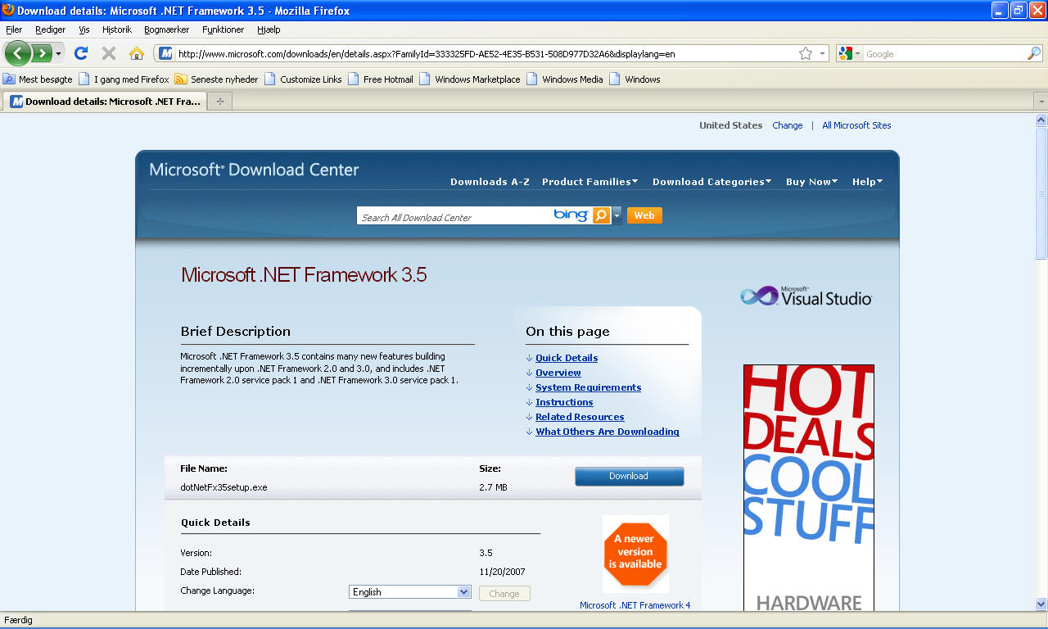This screenshot has width=1048, height=629.
Task: Expand the Download Categories menu
Action: coord(711,182)
